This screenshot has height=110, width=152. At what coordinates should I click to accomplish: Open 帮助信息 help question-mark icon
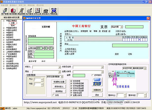pos(54,11)
